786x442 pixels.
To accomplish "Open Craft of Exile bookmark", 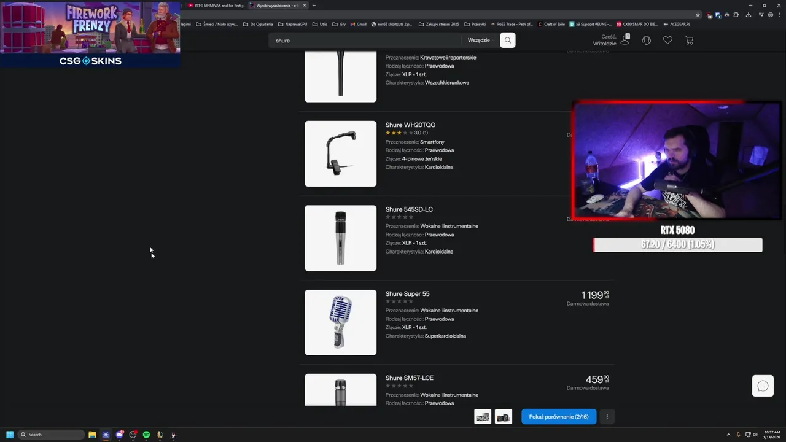I will 551,24.
